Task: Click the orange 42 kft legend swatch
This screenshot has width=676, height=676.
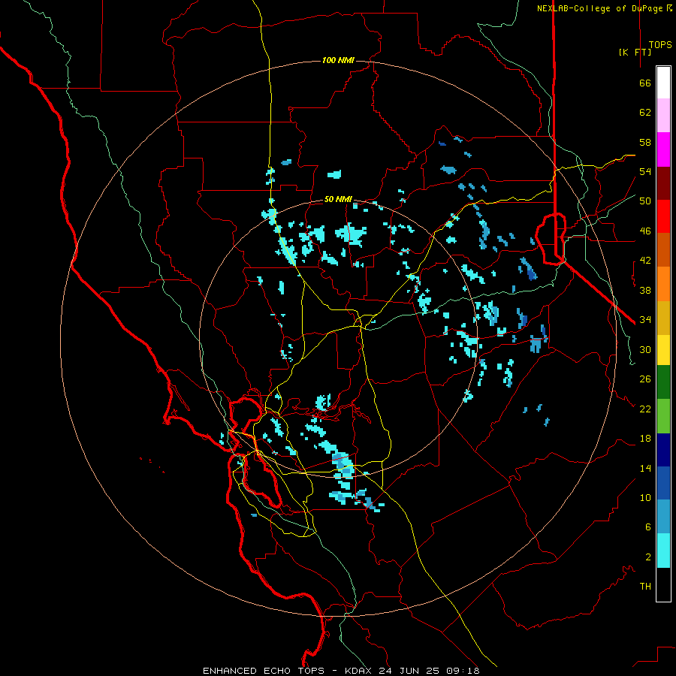Action: 663,284
